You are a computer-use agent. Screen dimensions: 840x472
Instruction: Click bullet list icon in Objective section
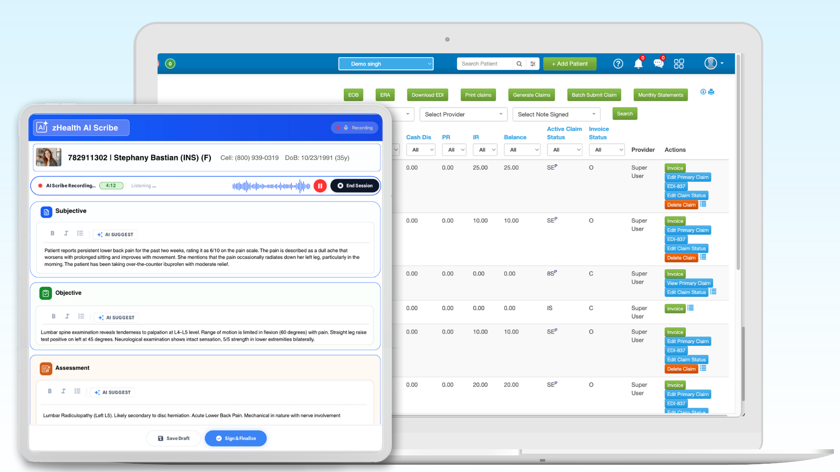click(x=81, y=316)
